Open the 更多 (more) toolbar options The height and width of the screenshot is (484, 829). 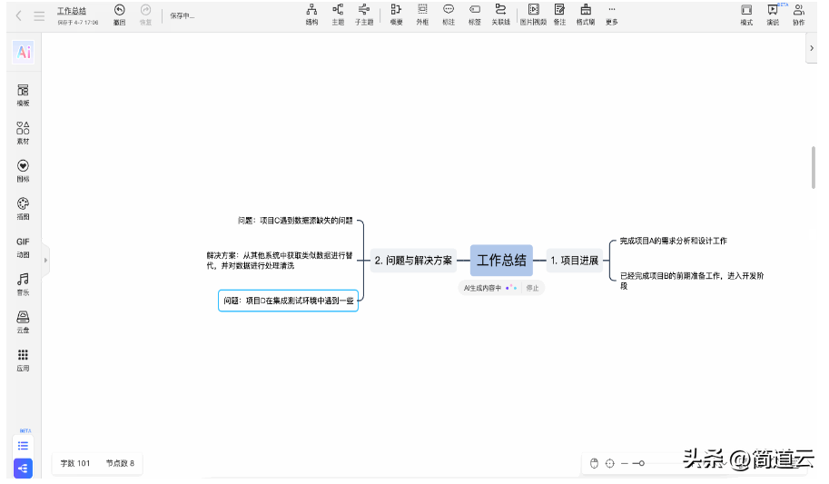pos(612,14)
